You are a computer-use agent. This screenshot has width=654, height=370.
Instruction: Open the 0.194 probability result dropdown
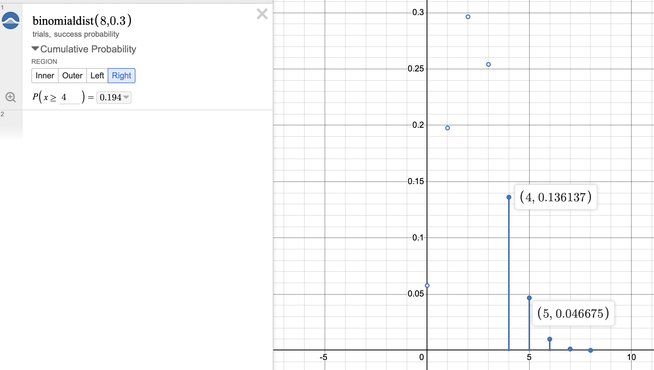114,97
